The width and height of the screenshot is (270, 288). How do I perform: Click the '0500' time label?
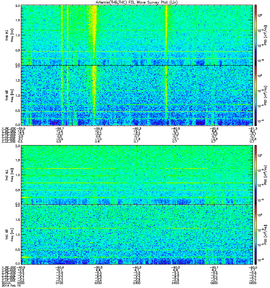[214, 283]
